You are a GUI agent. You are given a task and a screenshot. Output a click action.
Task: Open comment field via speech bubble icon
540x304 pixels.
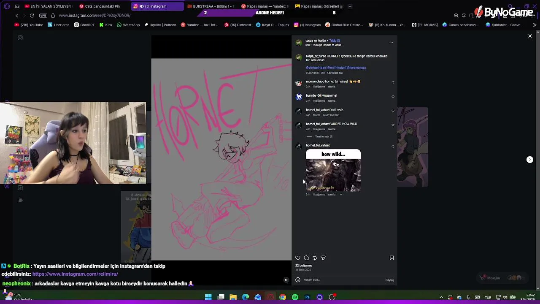point(306,258)
